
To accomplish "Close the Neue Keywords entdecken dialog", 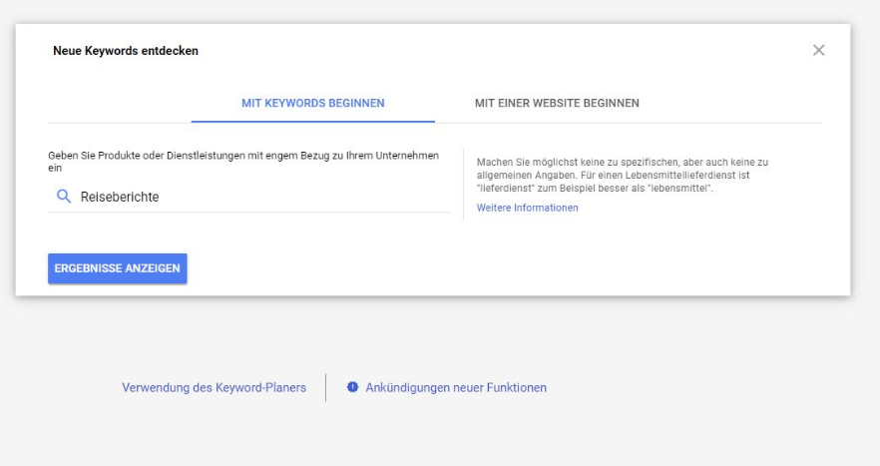I will [818, 50].
